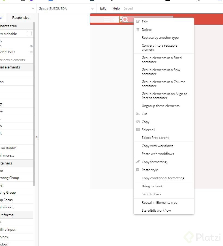Collapse the Containers section header
Image resolution: width=223 pixels, height=246 pixels.
pos(16,163)
